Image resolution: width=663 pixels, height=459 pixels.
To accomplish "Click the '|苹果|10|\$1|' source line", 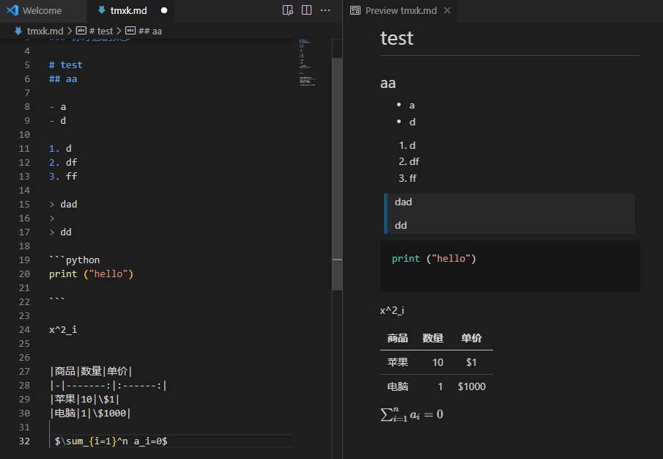I will tap(84, 399).
